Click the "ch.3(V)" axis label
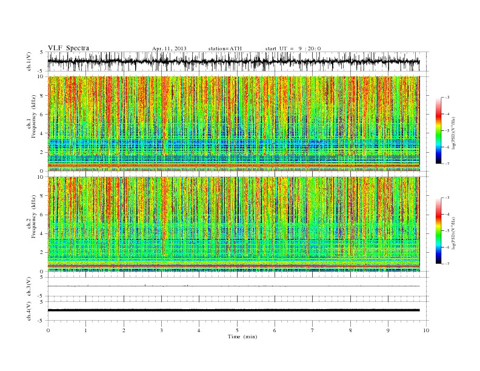The width and height of the screenshot is (480, 371). click(x=29, y=287)
